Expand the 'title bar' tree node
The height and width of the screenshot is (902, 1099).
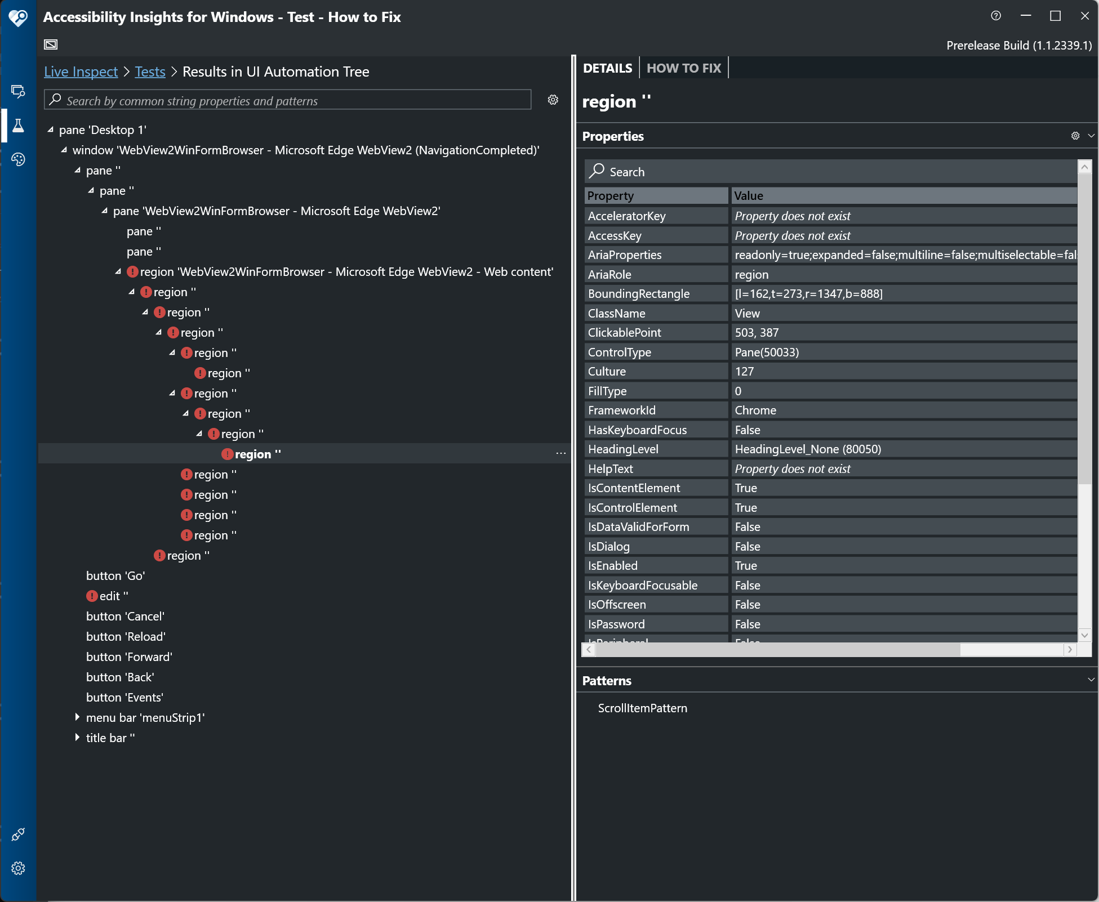[78, 737]
